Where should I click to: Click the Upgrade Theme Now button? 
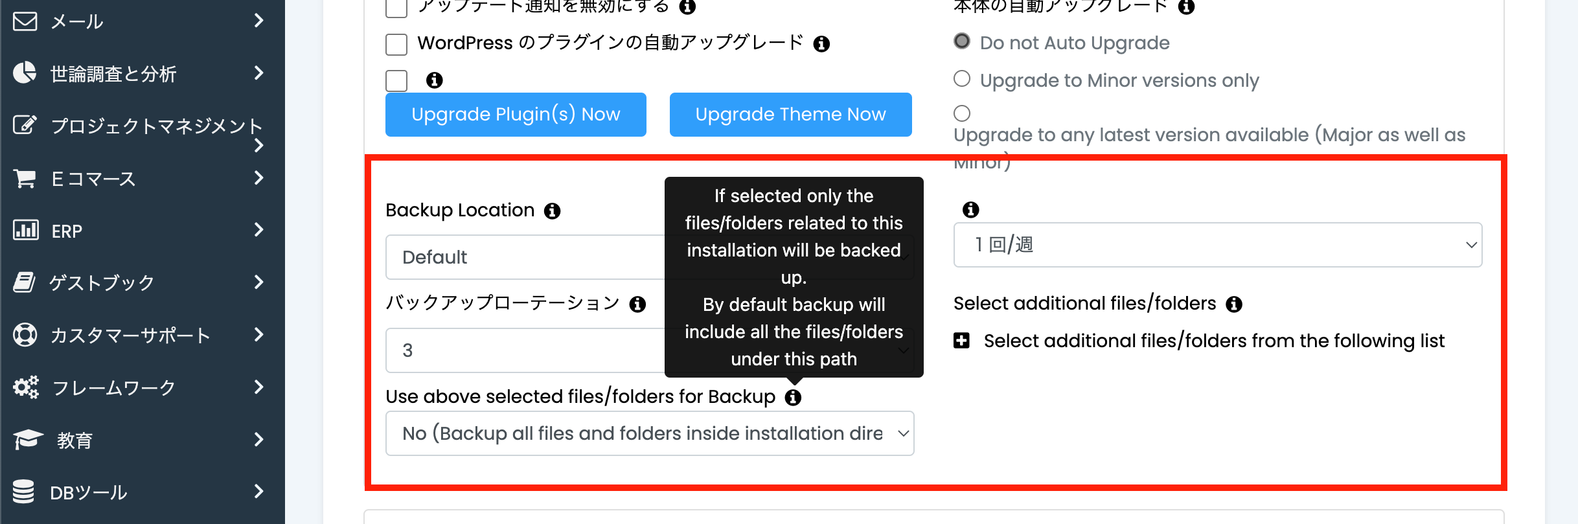[790, 115]
